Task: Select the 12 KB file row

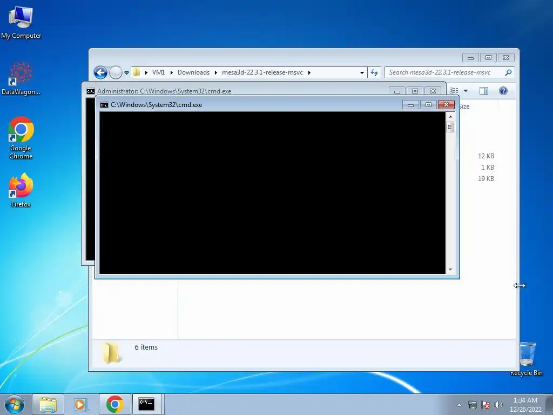Action: point(486,156)
